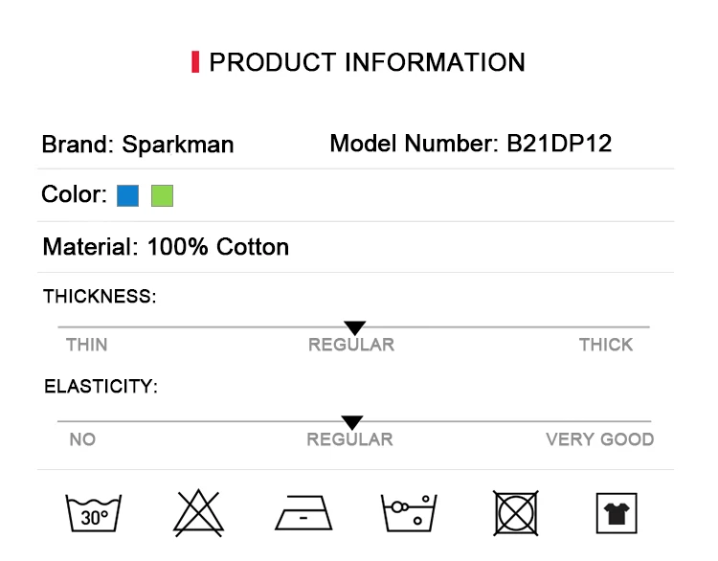Click the THIN label on thickness scale

[87, 345]
